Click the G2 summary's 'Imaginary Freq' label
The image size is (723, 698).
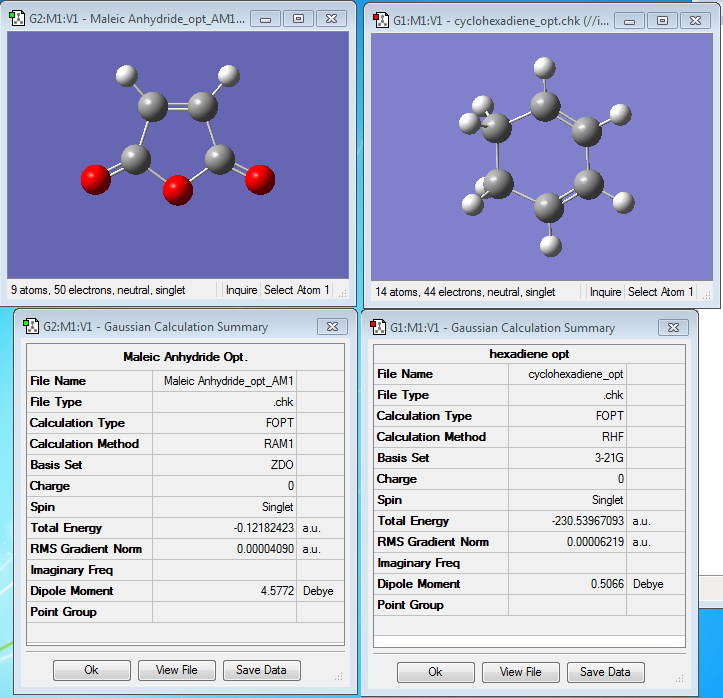[72, 570]
